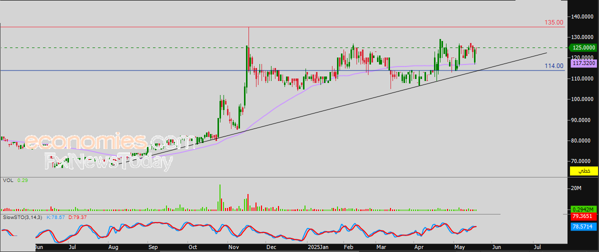Click the 2025Jan marker on time axis
Viewport: 599px width, 252px height.
(x=317, y=247)
